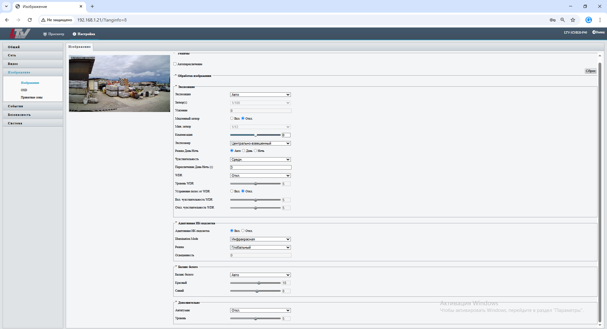Open the tab search dropdown arrow
Image resolution: width=607 pixels, height=329 pixels.
[6, 6]
